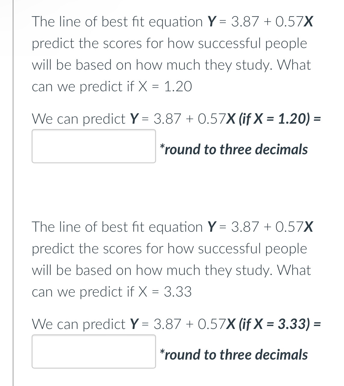Click 'We can predict Y' in second question
Viewport: 344px width, 386px height.
84,324
